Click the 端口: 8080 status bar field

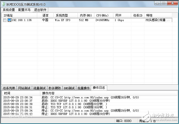tap(124, 121)
